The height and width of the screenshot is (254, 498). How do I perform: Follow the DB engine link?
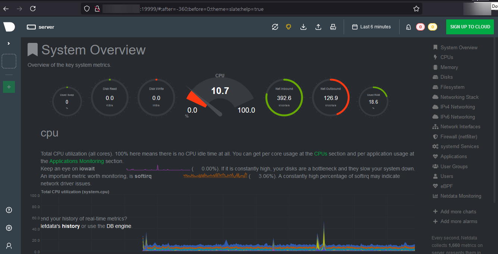[119, 226]
